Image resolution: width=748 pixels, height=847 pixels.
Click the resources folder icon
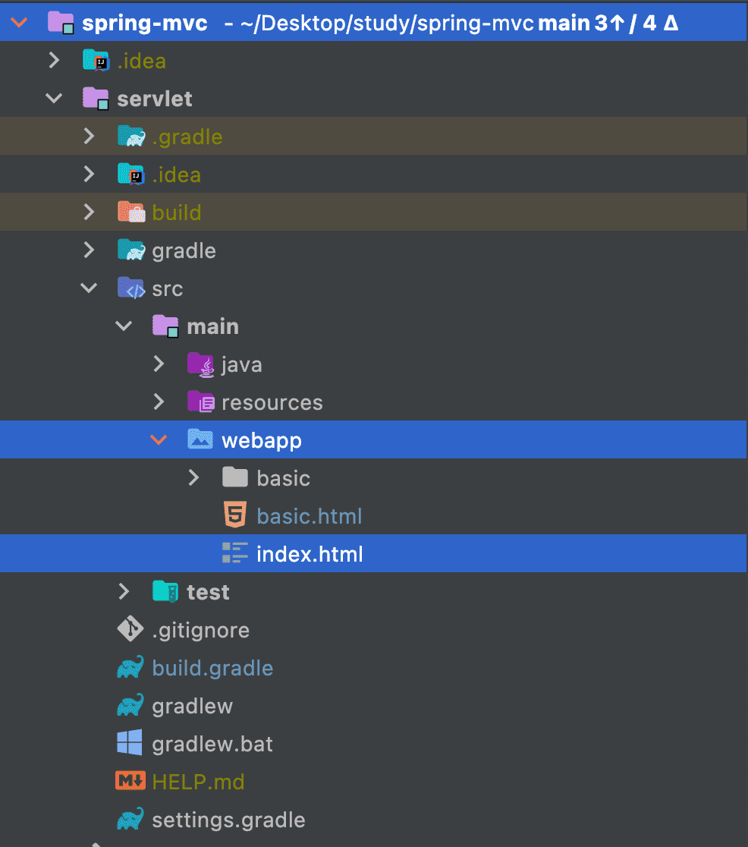(x=200, y=402)
